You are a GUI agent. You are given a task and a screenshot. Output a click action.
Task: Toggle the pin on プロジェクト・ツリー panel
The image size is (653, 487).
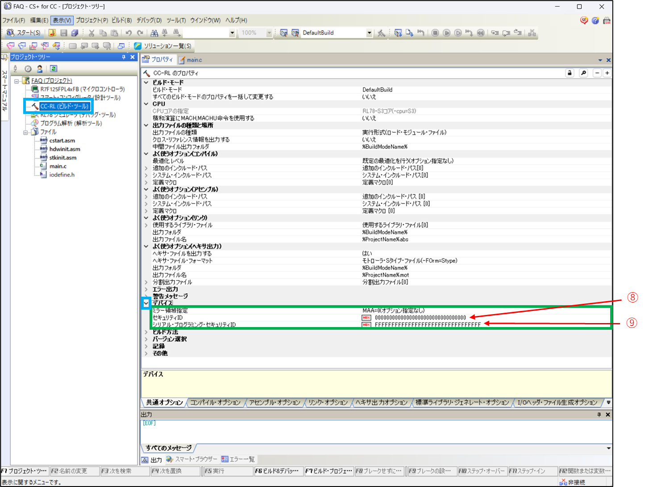[x=124, y=57]
